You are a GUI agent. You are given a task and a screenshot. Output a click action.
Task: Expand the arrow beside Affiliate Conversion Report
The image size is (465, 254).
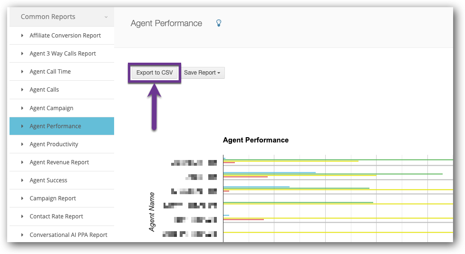pos(22,36)
